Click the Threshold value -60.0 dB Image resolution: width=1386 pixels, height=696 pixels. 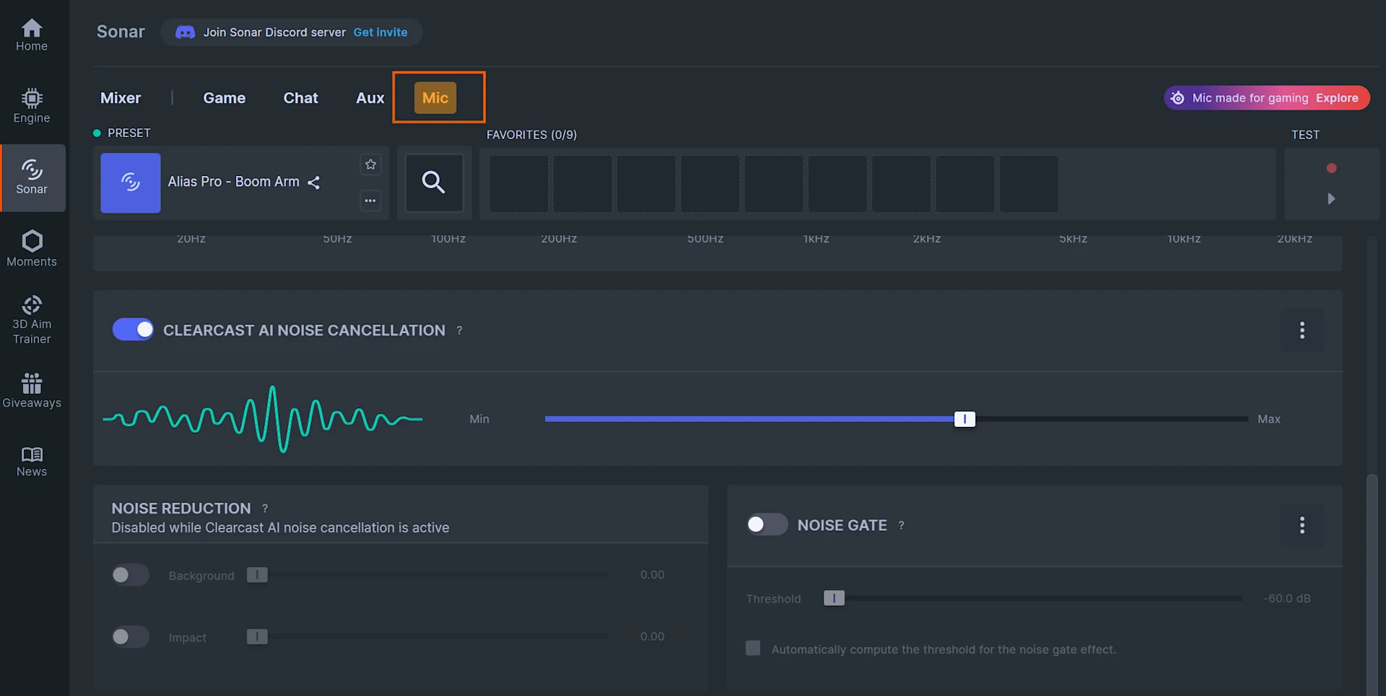coord(1287,599)
